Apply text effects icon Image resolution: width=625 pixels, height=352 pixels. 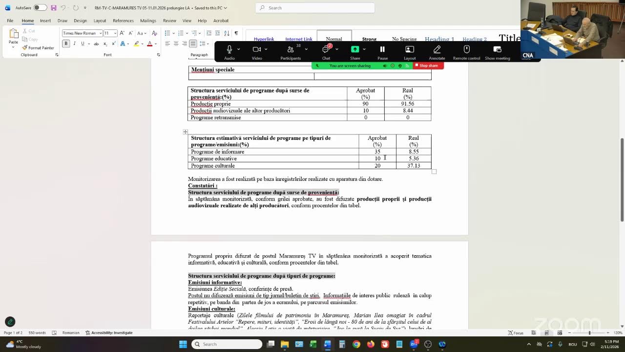pyautogui.click(x=122, y=44)
